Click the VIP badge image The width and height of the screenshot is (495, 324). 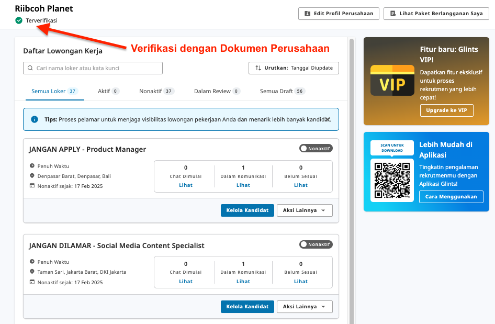[392, 80]
